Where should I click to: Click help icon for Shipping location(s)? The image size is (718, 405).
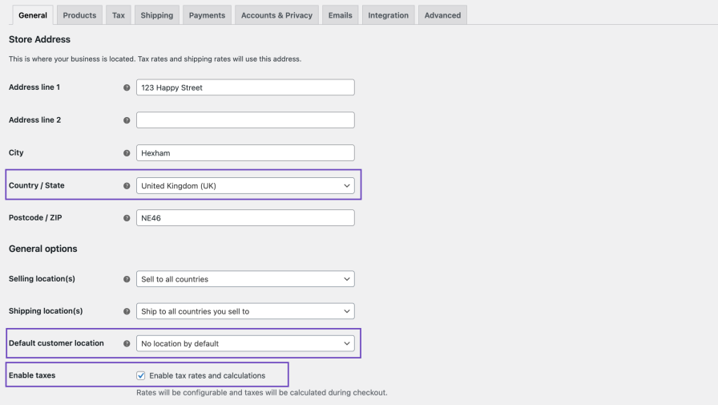[127, 311]
